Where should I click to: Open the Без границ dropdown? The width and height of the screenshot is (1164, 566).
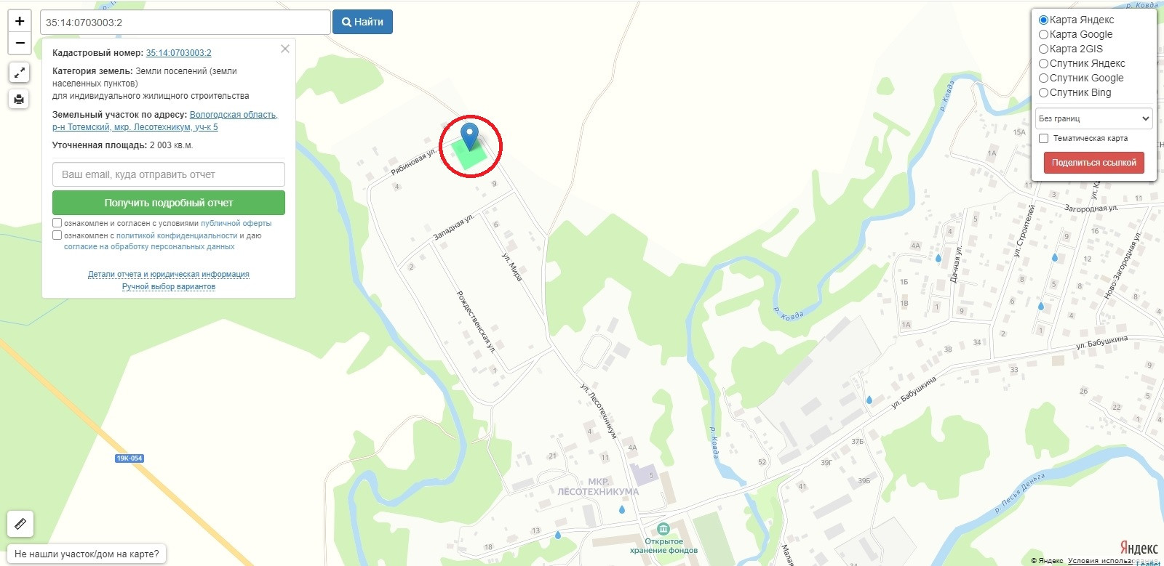pos(1094,118)
